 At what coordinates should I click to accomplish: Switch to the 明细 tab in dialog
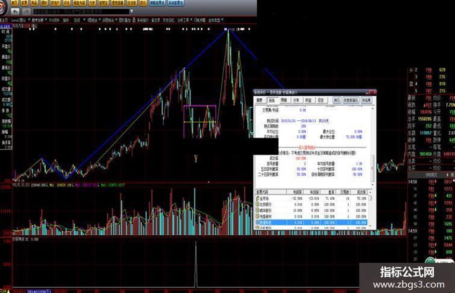pos(285,100)
